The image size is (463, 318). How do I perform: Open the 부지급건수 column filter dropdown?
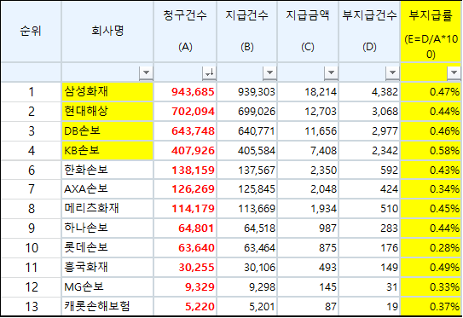click(x=392, y=72)
